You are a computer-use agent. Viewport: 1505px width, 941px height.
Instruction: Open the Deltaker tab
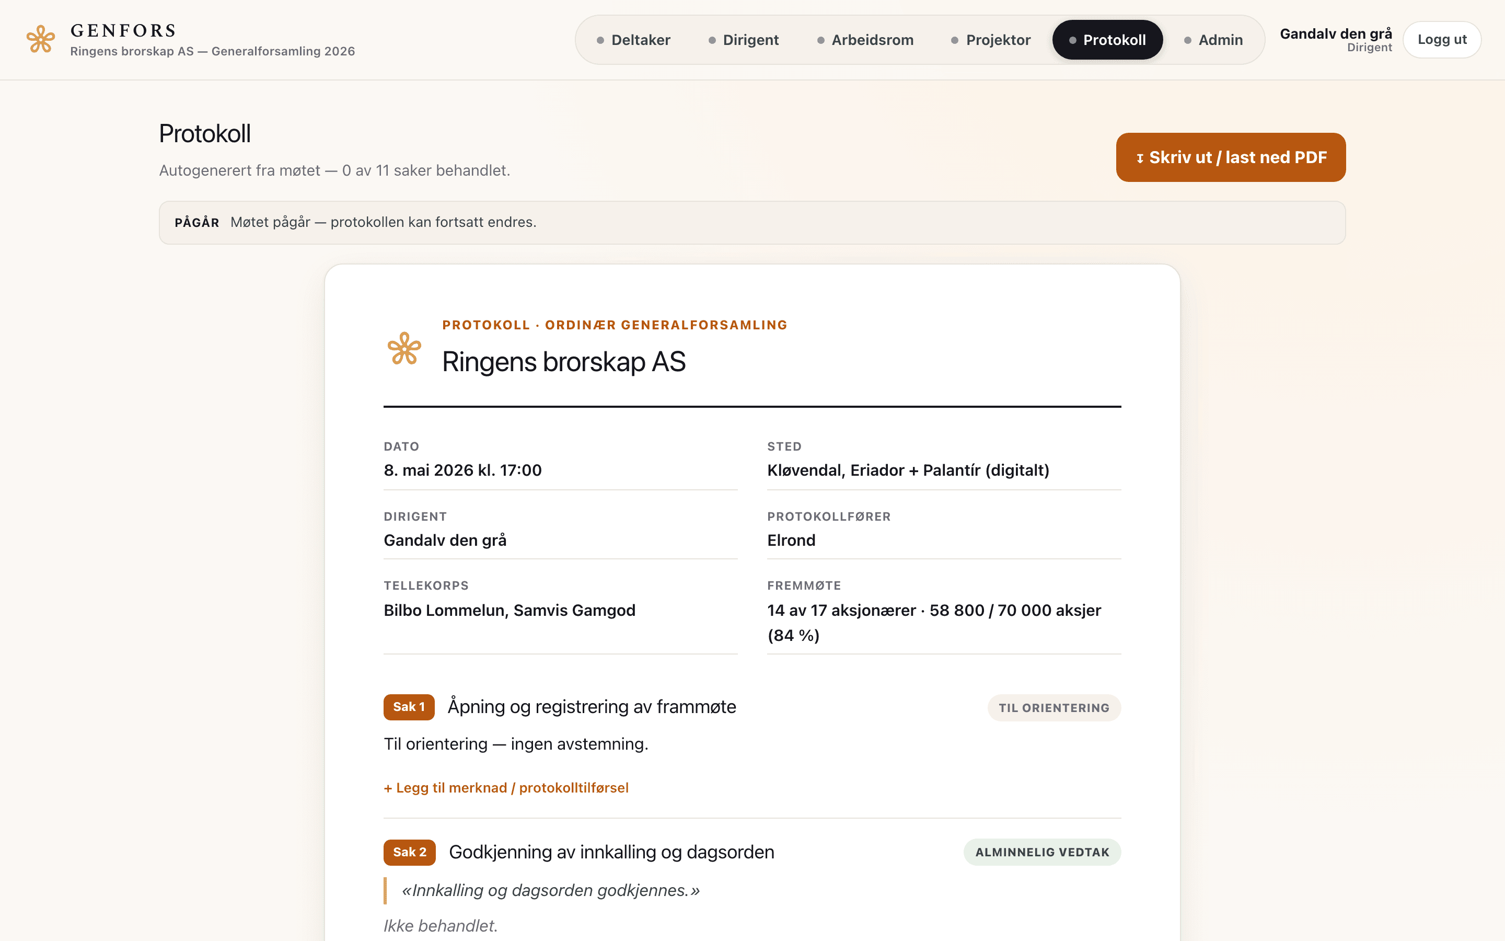pos(633,40)
